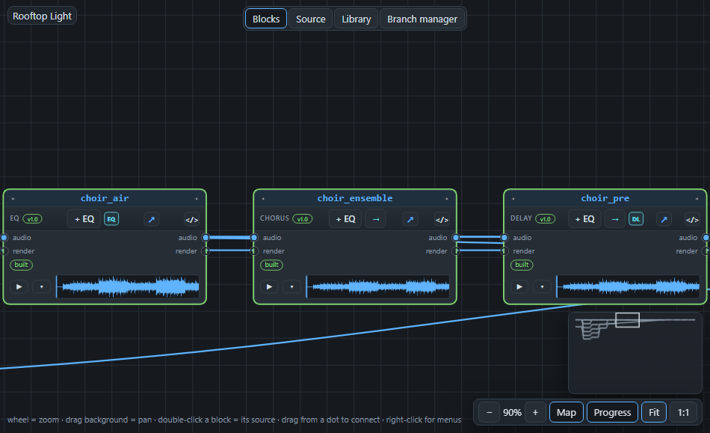Click the choir_air waveform preview
Screen dimensions: 710x433
[128, 286]
